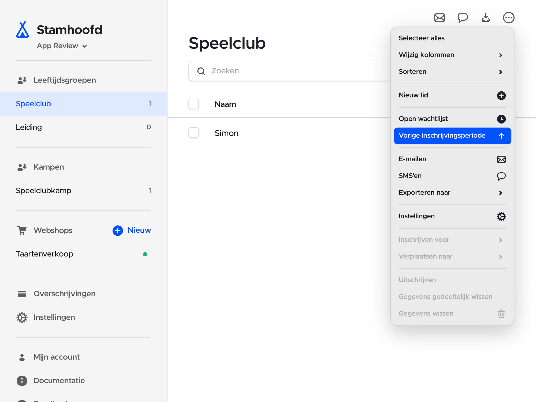
Task: Click the person icon beside Mijn account
Action: pyautogui.click(x=22, y=357)
